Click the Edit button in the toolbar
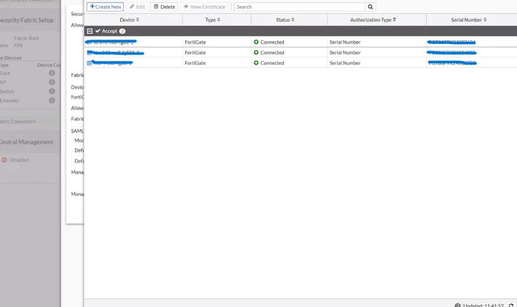The image size is (517, 307). (x=137, y=6)
